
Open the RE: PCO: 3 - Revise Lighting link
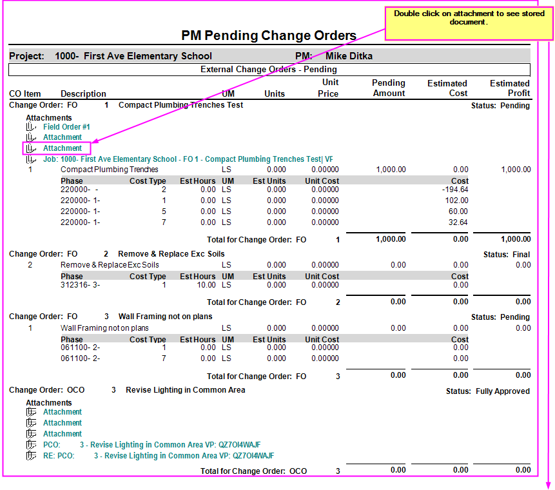click(x=159, y=456)
